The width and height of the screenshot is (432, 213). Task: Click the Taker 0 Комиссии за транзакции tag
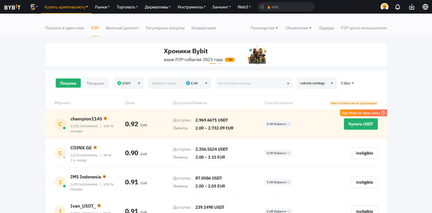tap(353, 103)
